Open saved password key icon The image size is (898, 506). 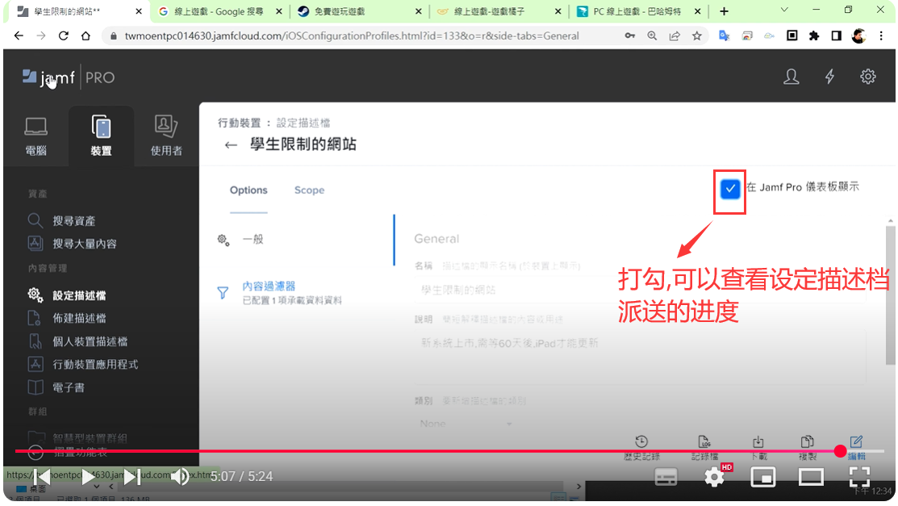point(630,36)
